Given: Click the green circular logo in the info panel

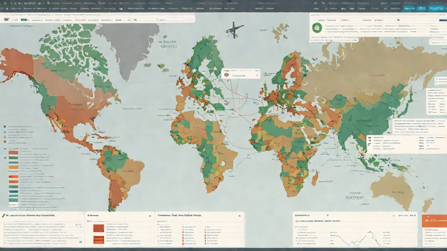Looking at the screenshot, I should tap(317, 28).
